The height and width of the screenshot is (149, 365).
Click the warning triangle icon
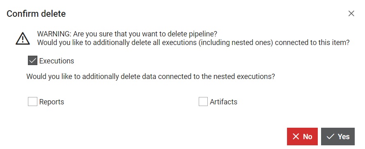tap(23, 38)
